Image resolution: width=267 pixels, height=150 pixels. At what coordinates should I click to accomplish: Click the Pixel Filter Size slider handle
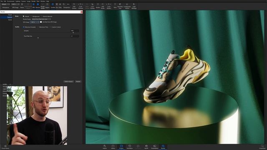[x=38, y=38]
